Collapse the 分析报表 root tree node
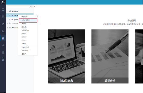 (x=8, y=11)
